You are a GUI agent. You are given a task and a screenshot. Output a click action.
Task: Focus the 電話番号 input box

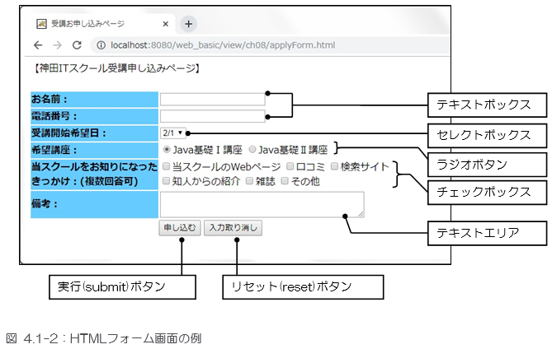(212, 116)
